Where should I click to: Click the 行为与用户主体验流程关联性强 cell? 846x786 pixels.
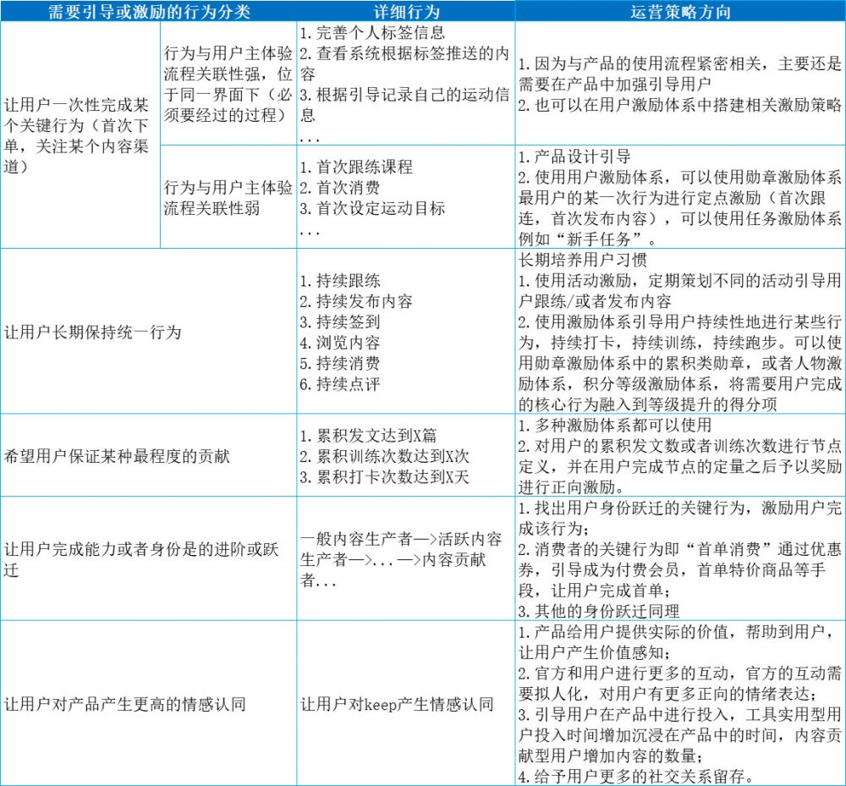point(228,83)
